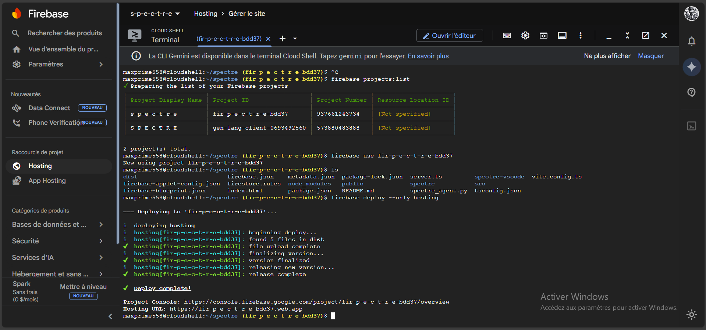
Task: Follow the En savoir plus link
Action: [428, 56]
